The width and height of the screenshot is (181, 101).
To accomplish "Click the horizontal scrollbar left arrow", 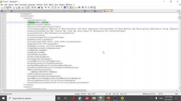I will (x=1, y=90).
